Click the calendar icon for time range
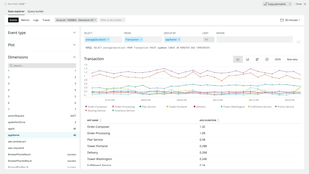Screen dimensions: 309x174 [282, 20]
